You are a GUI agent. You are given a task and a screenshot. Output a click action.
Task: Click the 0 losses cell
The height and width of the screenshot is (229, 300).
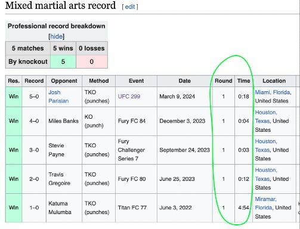[92, 48]
